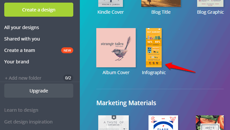Open the Abey's salad template thumbnail

point(210,122)
